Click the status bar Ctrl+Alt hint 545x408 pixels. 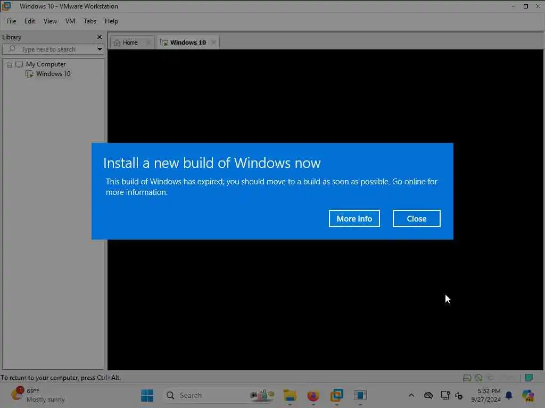click(x=61, y=378)
